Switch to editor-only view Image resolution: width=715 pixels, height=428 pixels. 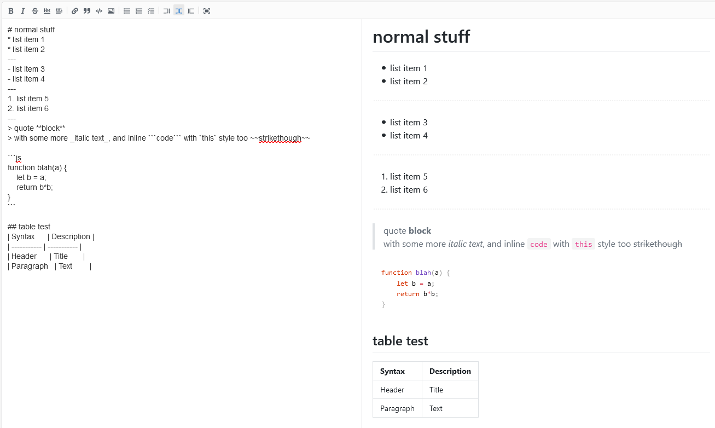(x=166, y=10)
